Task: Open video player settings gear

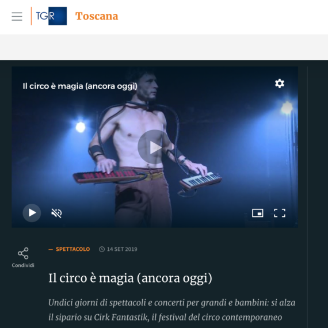Action: [280, 83]
